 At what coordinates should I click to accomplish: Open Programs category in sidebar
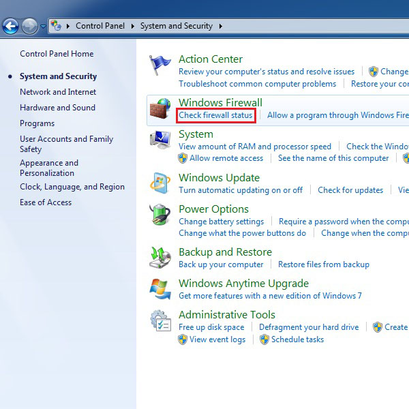[x=37, y=123]
